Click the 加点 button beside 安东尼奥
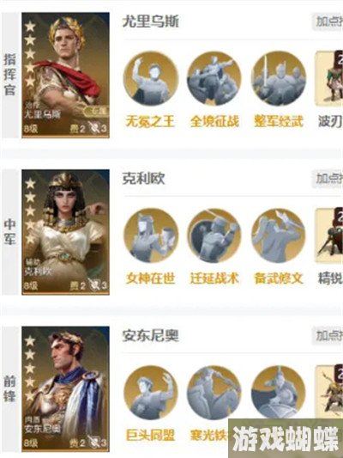Viewport: 343px width, 458px height. (x=328, y=335)
